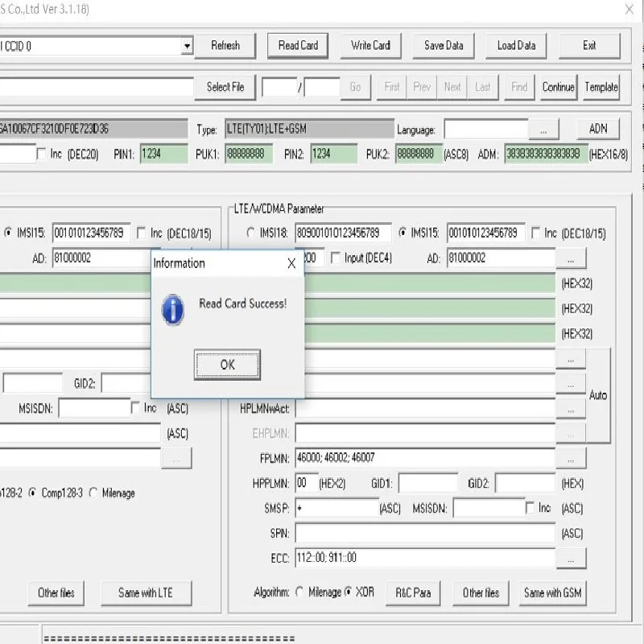Click the blue information icon
Viewport: 644px width, 644px height.
point(173,310)
